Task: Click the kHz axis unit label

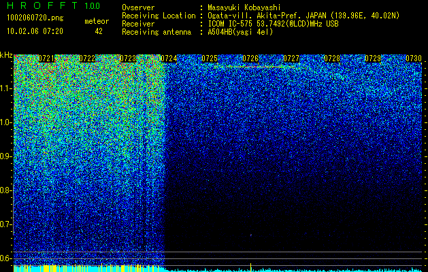Action: (x=6, y=55)
